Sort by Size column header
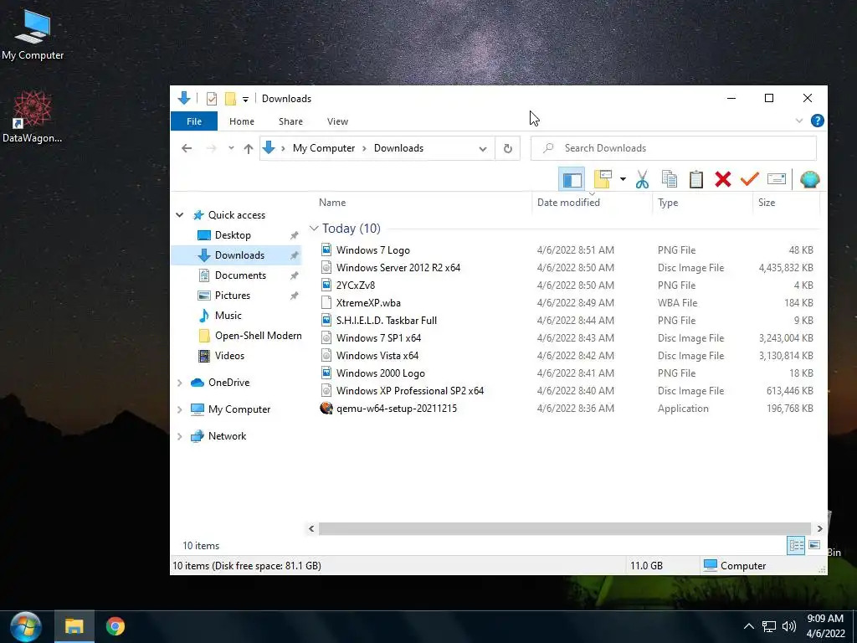The width and height of the screenshot is (857, 643). point(767,203)
